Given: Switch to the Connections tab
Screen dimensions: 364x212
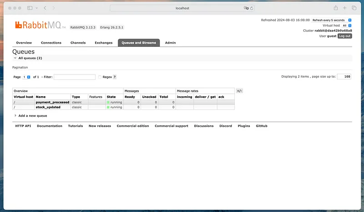Looking at the screenshot, I should coord(51,43).
